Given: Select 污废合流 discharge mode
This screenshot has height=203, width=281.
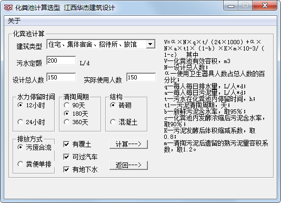Looking at the screenshot, I should click(x=34, y=147).
